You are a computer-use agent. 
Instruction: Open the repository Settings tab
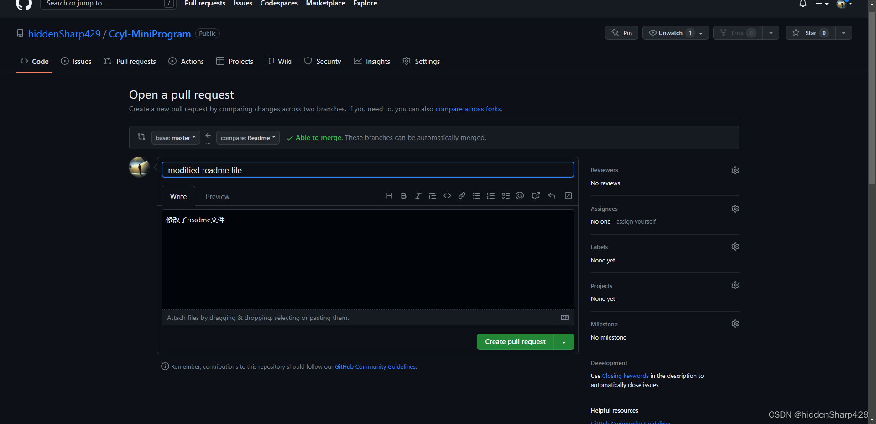[421, 61]
